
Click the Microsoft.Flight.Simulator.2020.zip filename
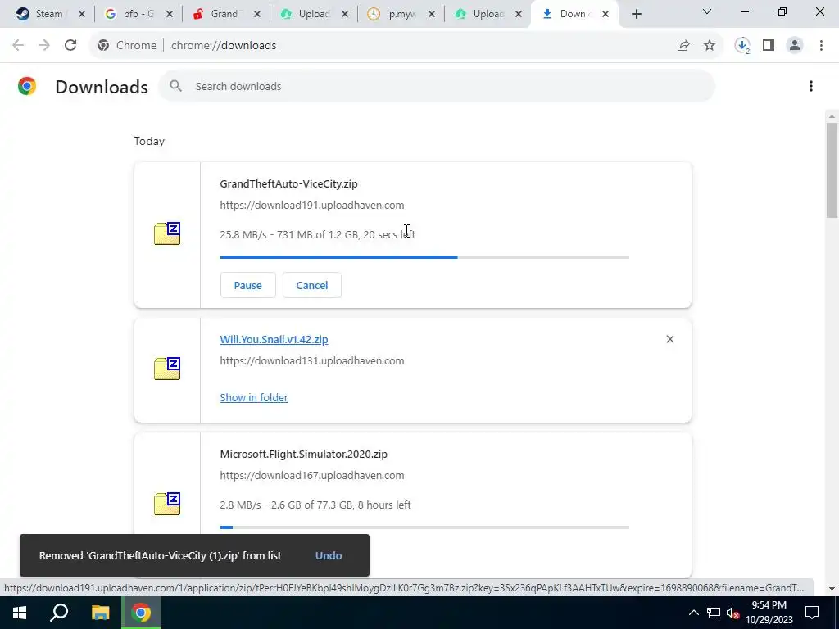303,454
